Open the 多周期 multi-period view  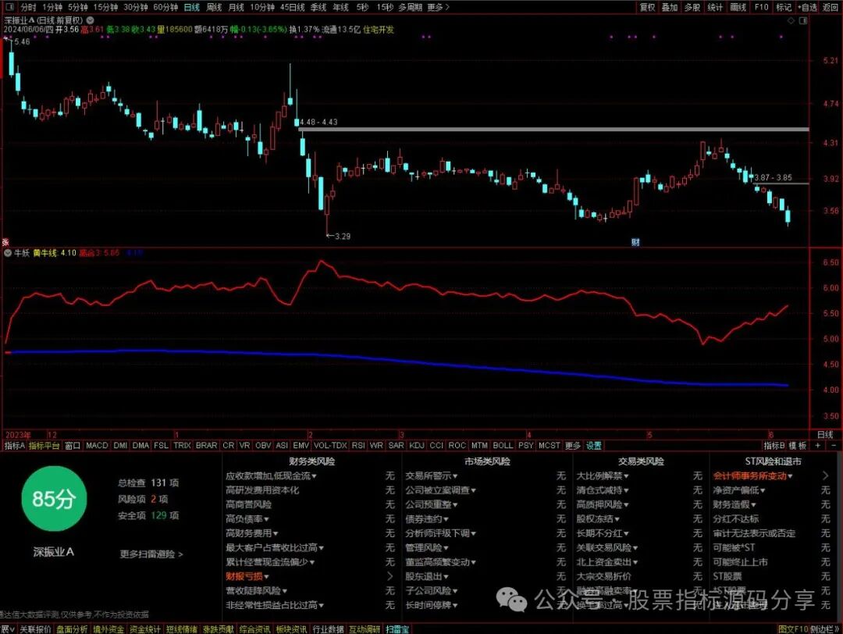[x=411, y=7]
